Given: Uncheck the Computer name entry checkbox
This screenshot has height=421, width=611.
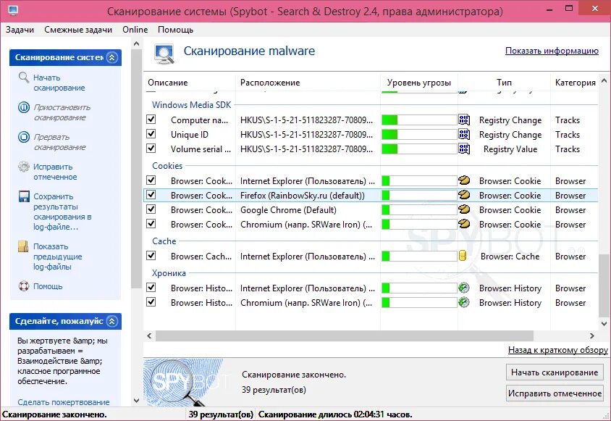Looking at the screenshot, I should click(151, 120).
